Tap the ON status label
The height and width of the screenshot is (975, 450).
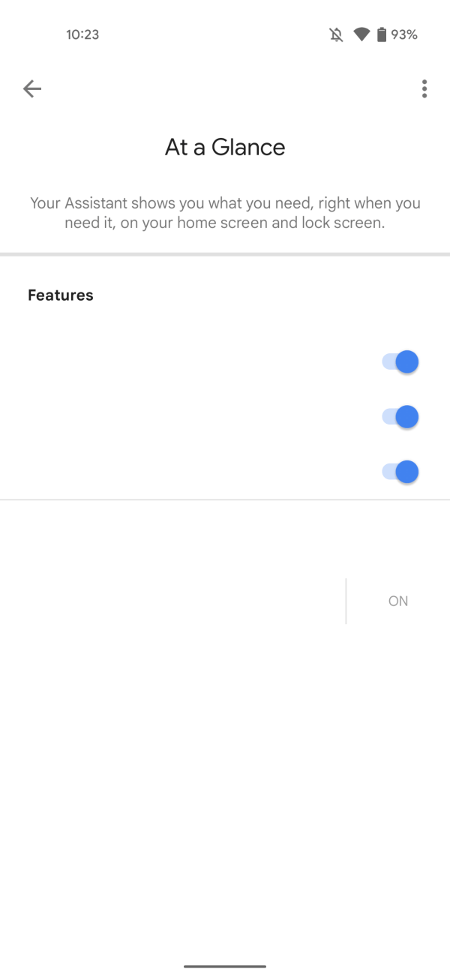click(x=398, y=601)
